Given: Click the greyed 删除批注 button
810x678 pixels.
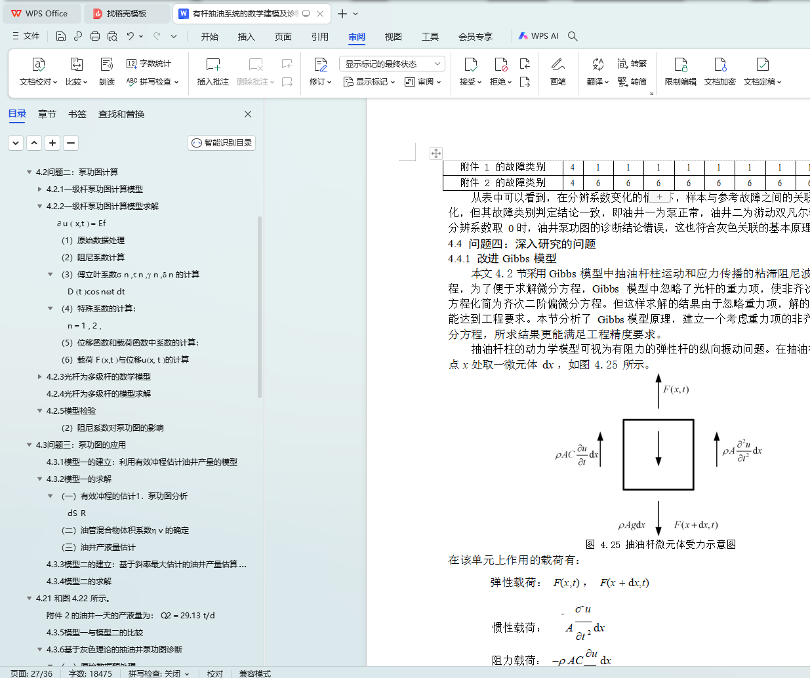Looking at the screenshot, I should pos(256,71).
